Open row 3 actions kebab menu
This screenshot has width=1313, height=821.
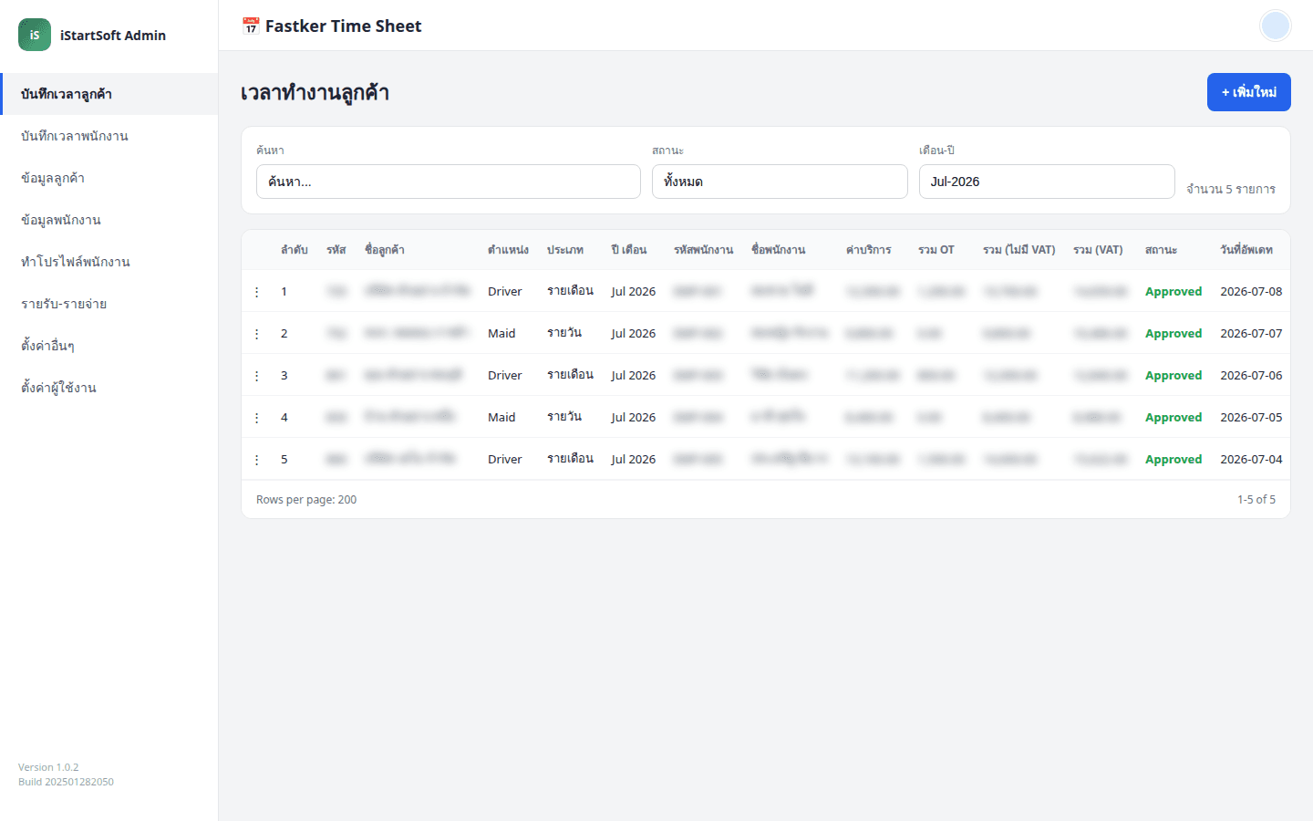tap(256, 376)
